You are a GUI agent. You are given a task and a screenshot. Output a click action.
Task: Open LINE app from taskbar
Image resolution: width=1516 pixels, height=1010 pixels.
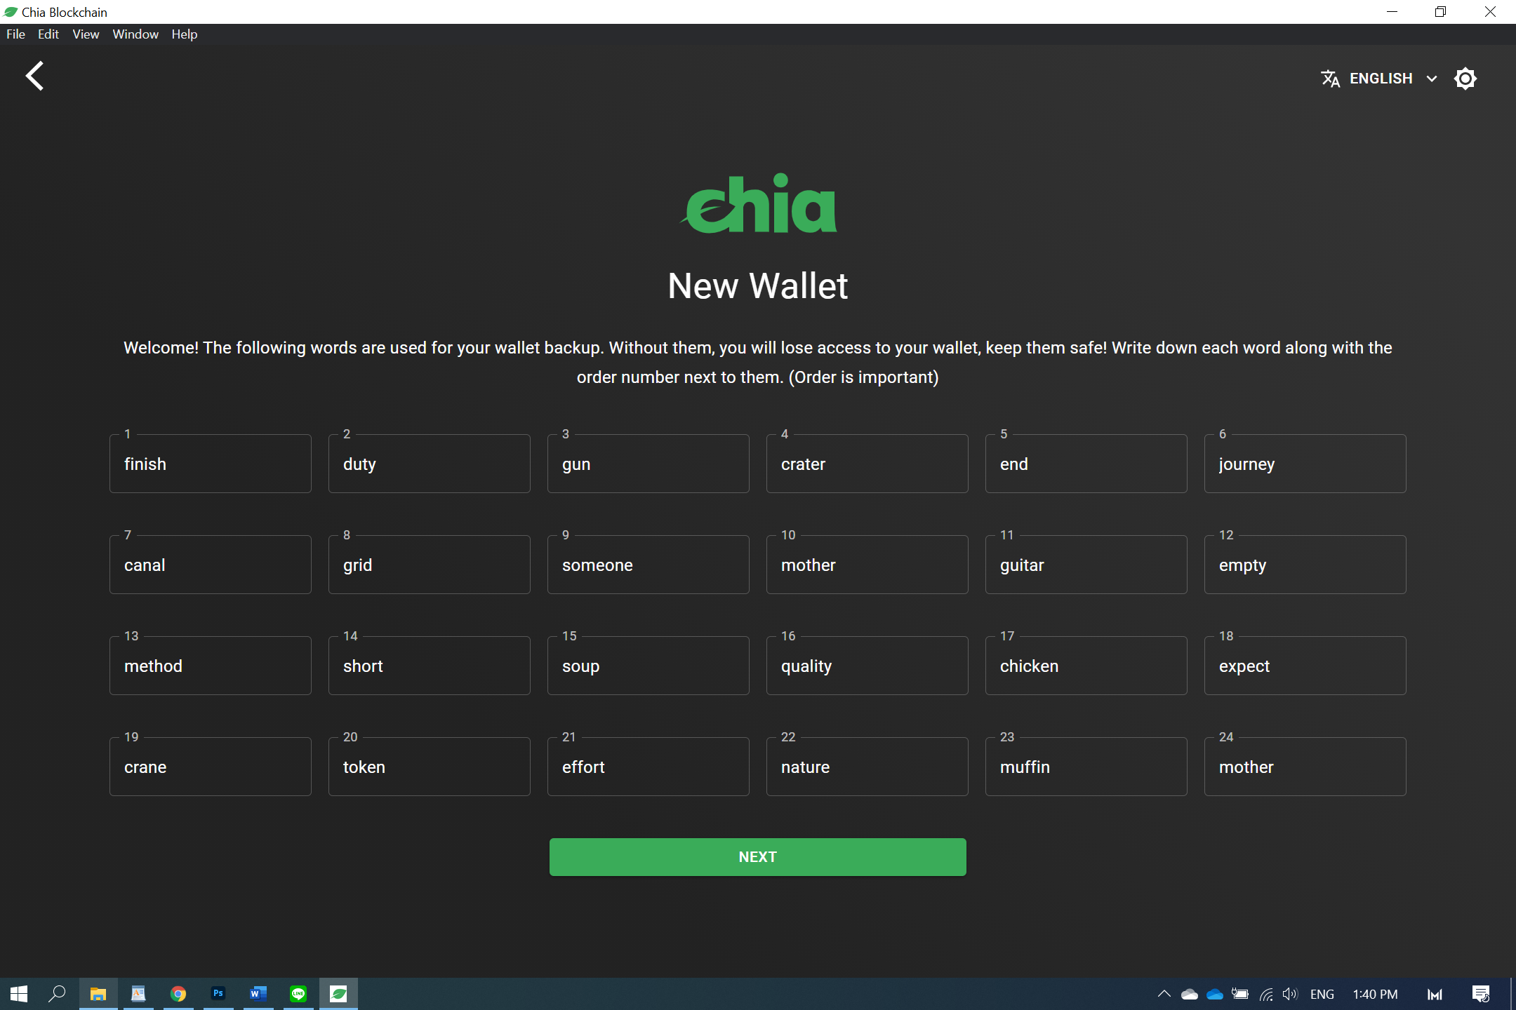pyautogui.click(x=298, y=994)
